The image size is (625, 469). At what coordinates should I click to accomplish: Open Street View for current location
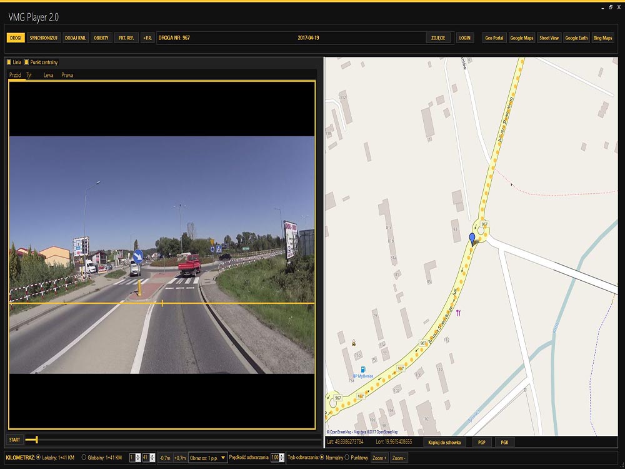(549, 38)
